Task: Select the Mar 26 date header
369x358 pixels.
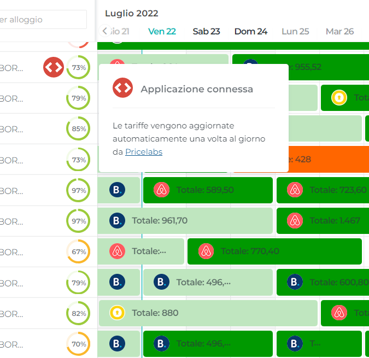Action: [339, 31]
